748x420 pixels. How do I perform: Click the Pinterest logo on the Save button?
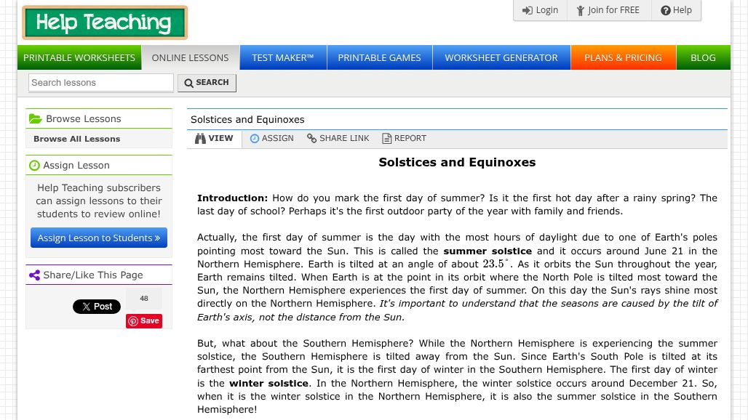pos(133,321)
